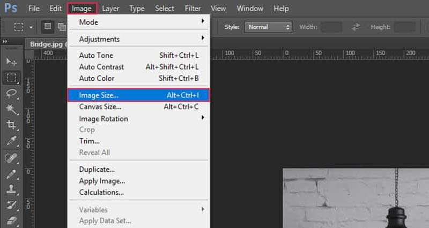Viewport: 429px width, 228px height.
Task: Open the Filter menu
Action: click(193, 9)
